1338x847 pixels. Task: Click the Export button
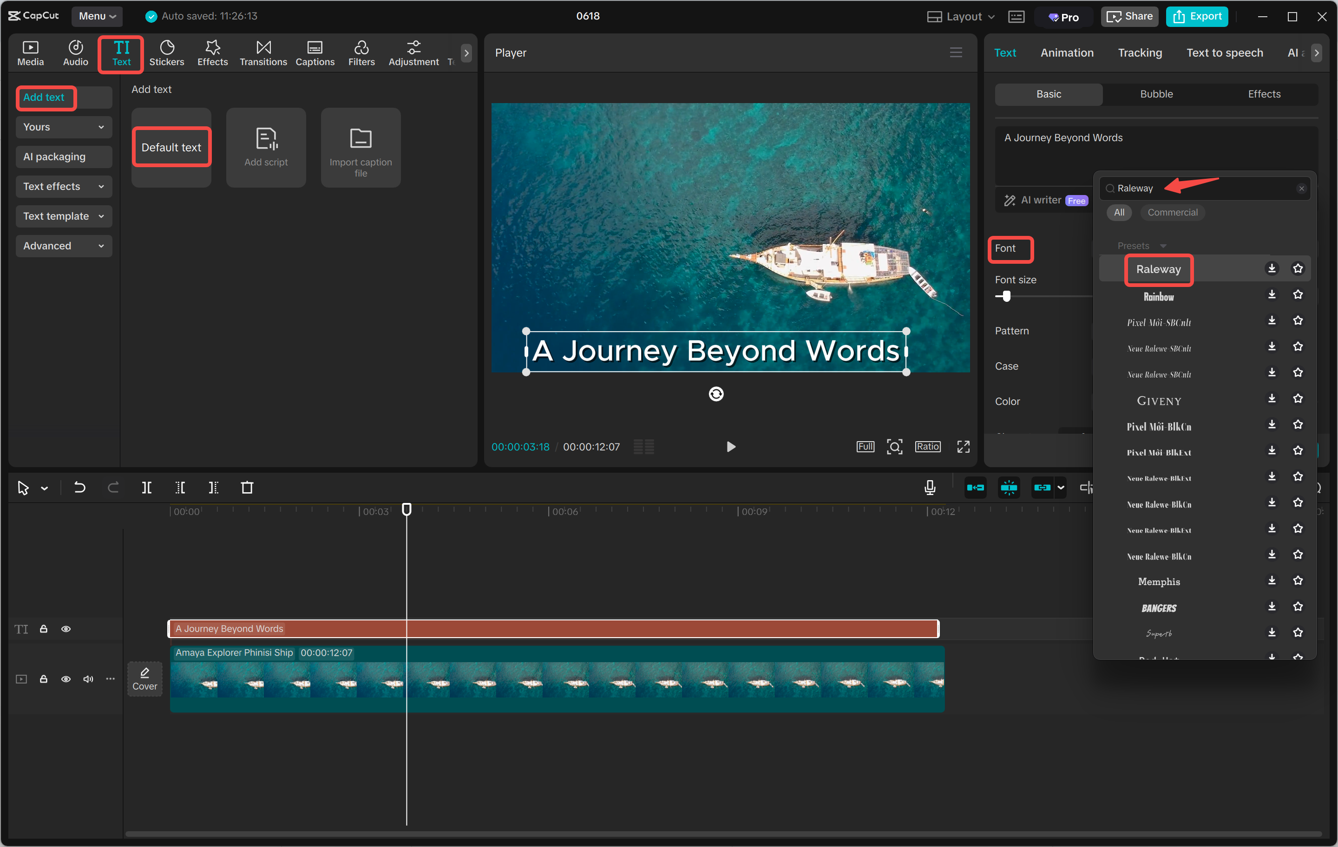[x=1197, y=16]
